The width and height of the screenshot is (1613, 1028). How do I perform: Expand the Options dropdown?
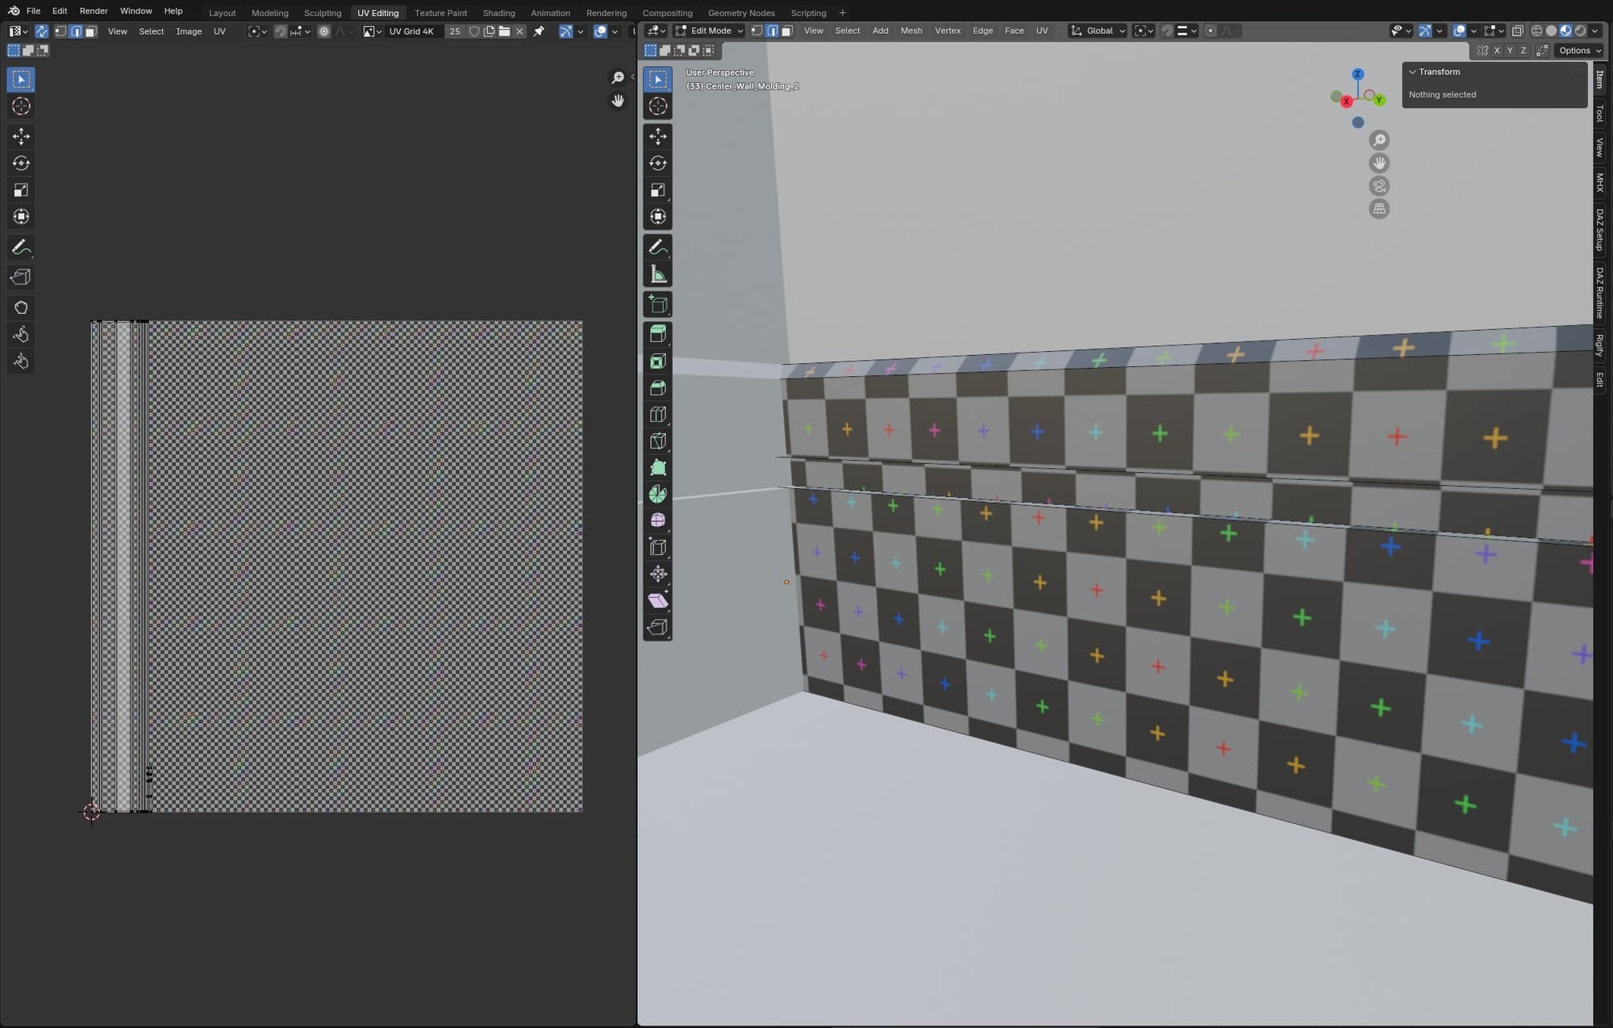[1579, 50]
